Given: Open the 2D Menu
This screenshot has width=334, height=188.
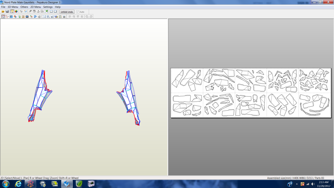Looking at the screenshot, I should (x=36, y=7).
